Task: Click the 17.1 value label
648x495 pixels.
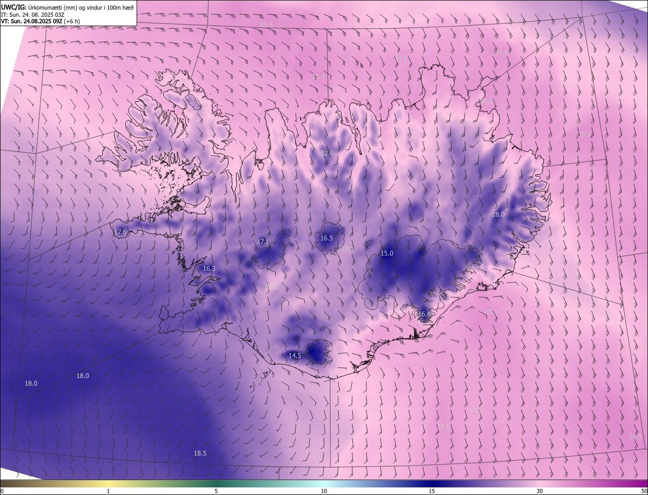Action: click(x=263, y=242)
